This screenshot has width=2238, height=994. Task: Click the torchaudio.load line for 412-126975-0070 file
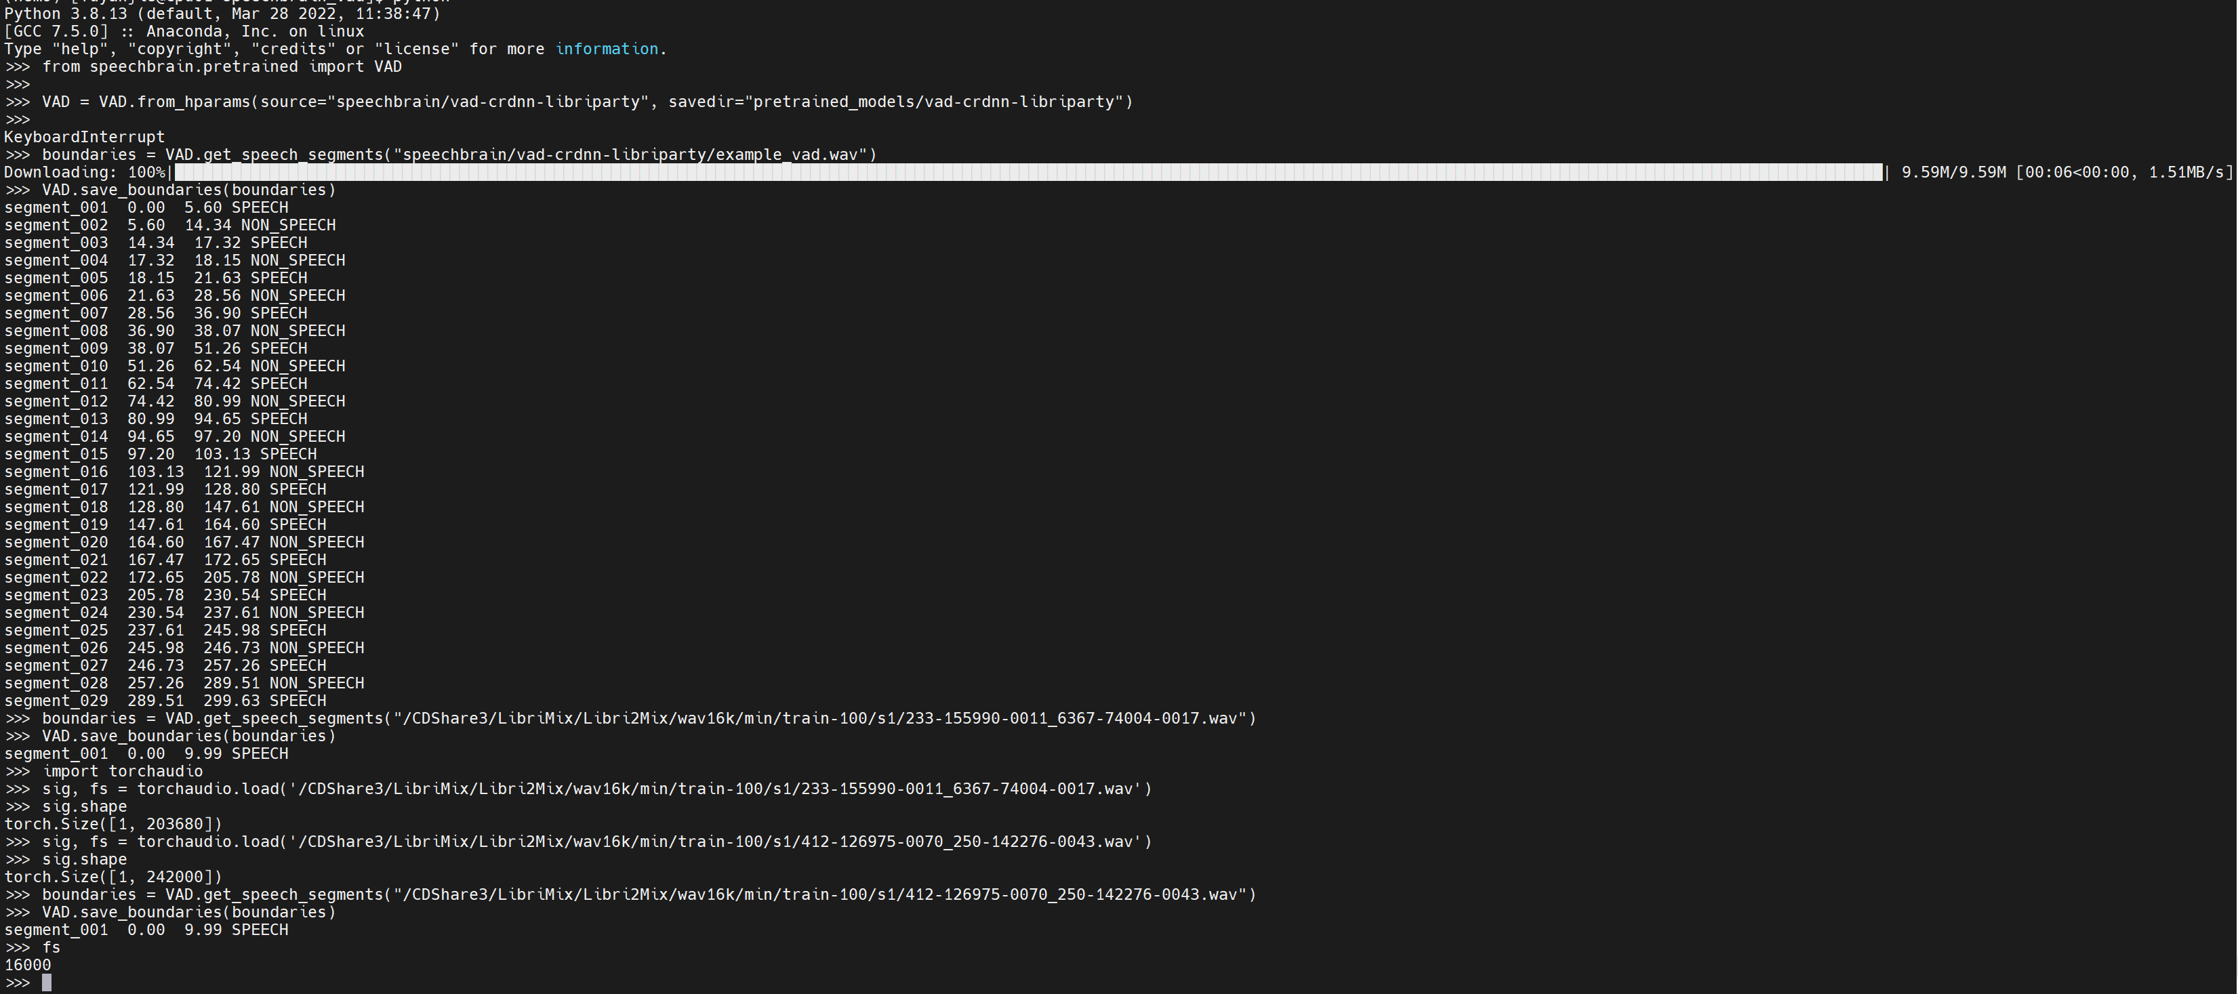577,842
